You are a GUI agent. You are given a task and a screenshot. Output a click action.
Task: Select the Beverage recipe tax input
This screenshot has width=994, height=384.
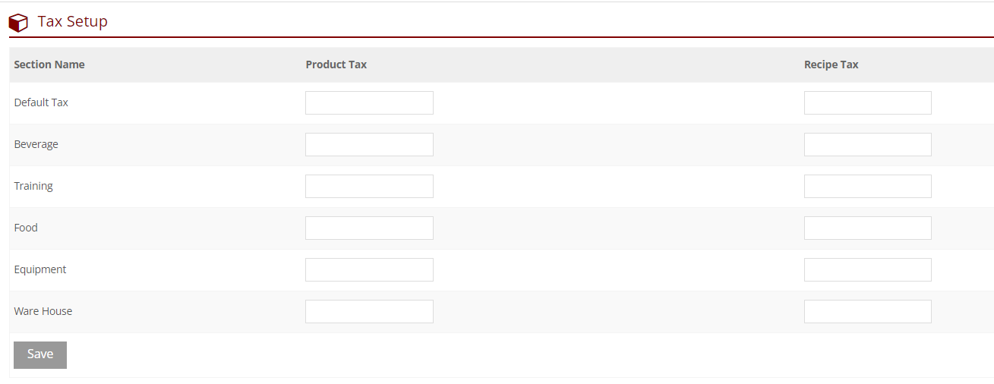[867, 145]
